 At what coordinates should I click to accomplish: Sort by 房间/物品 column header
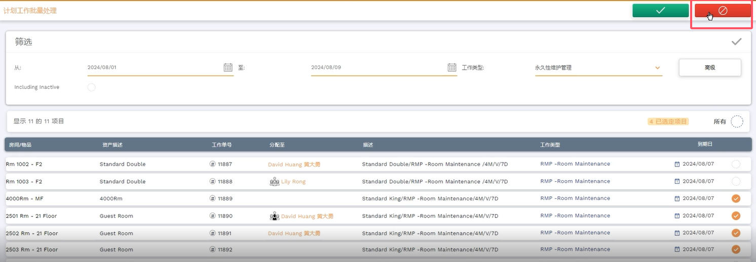tap(20, 145)
